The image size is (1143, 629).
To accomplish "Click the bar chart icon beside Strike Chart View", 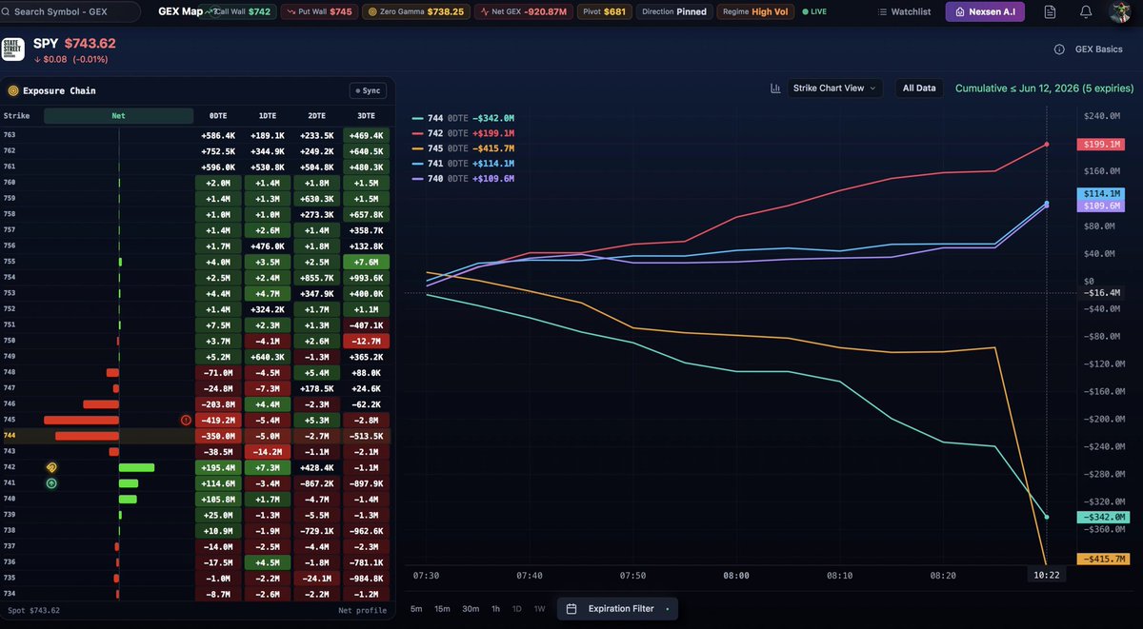I will pos(776,88).
